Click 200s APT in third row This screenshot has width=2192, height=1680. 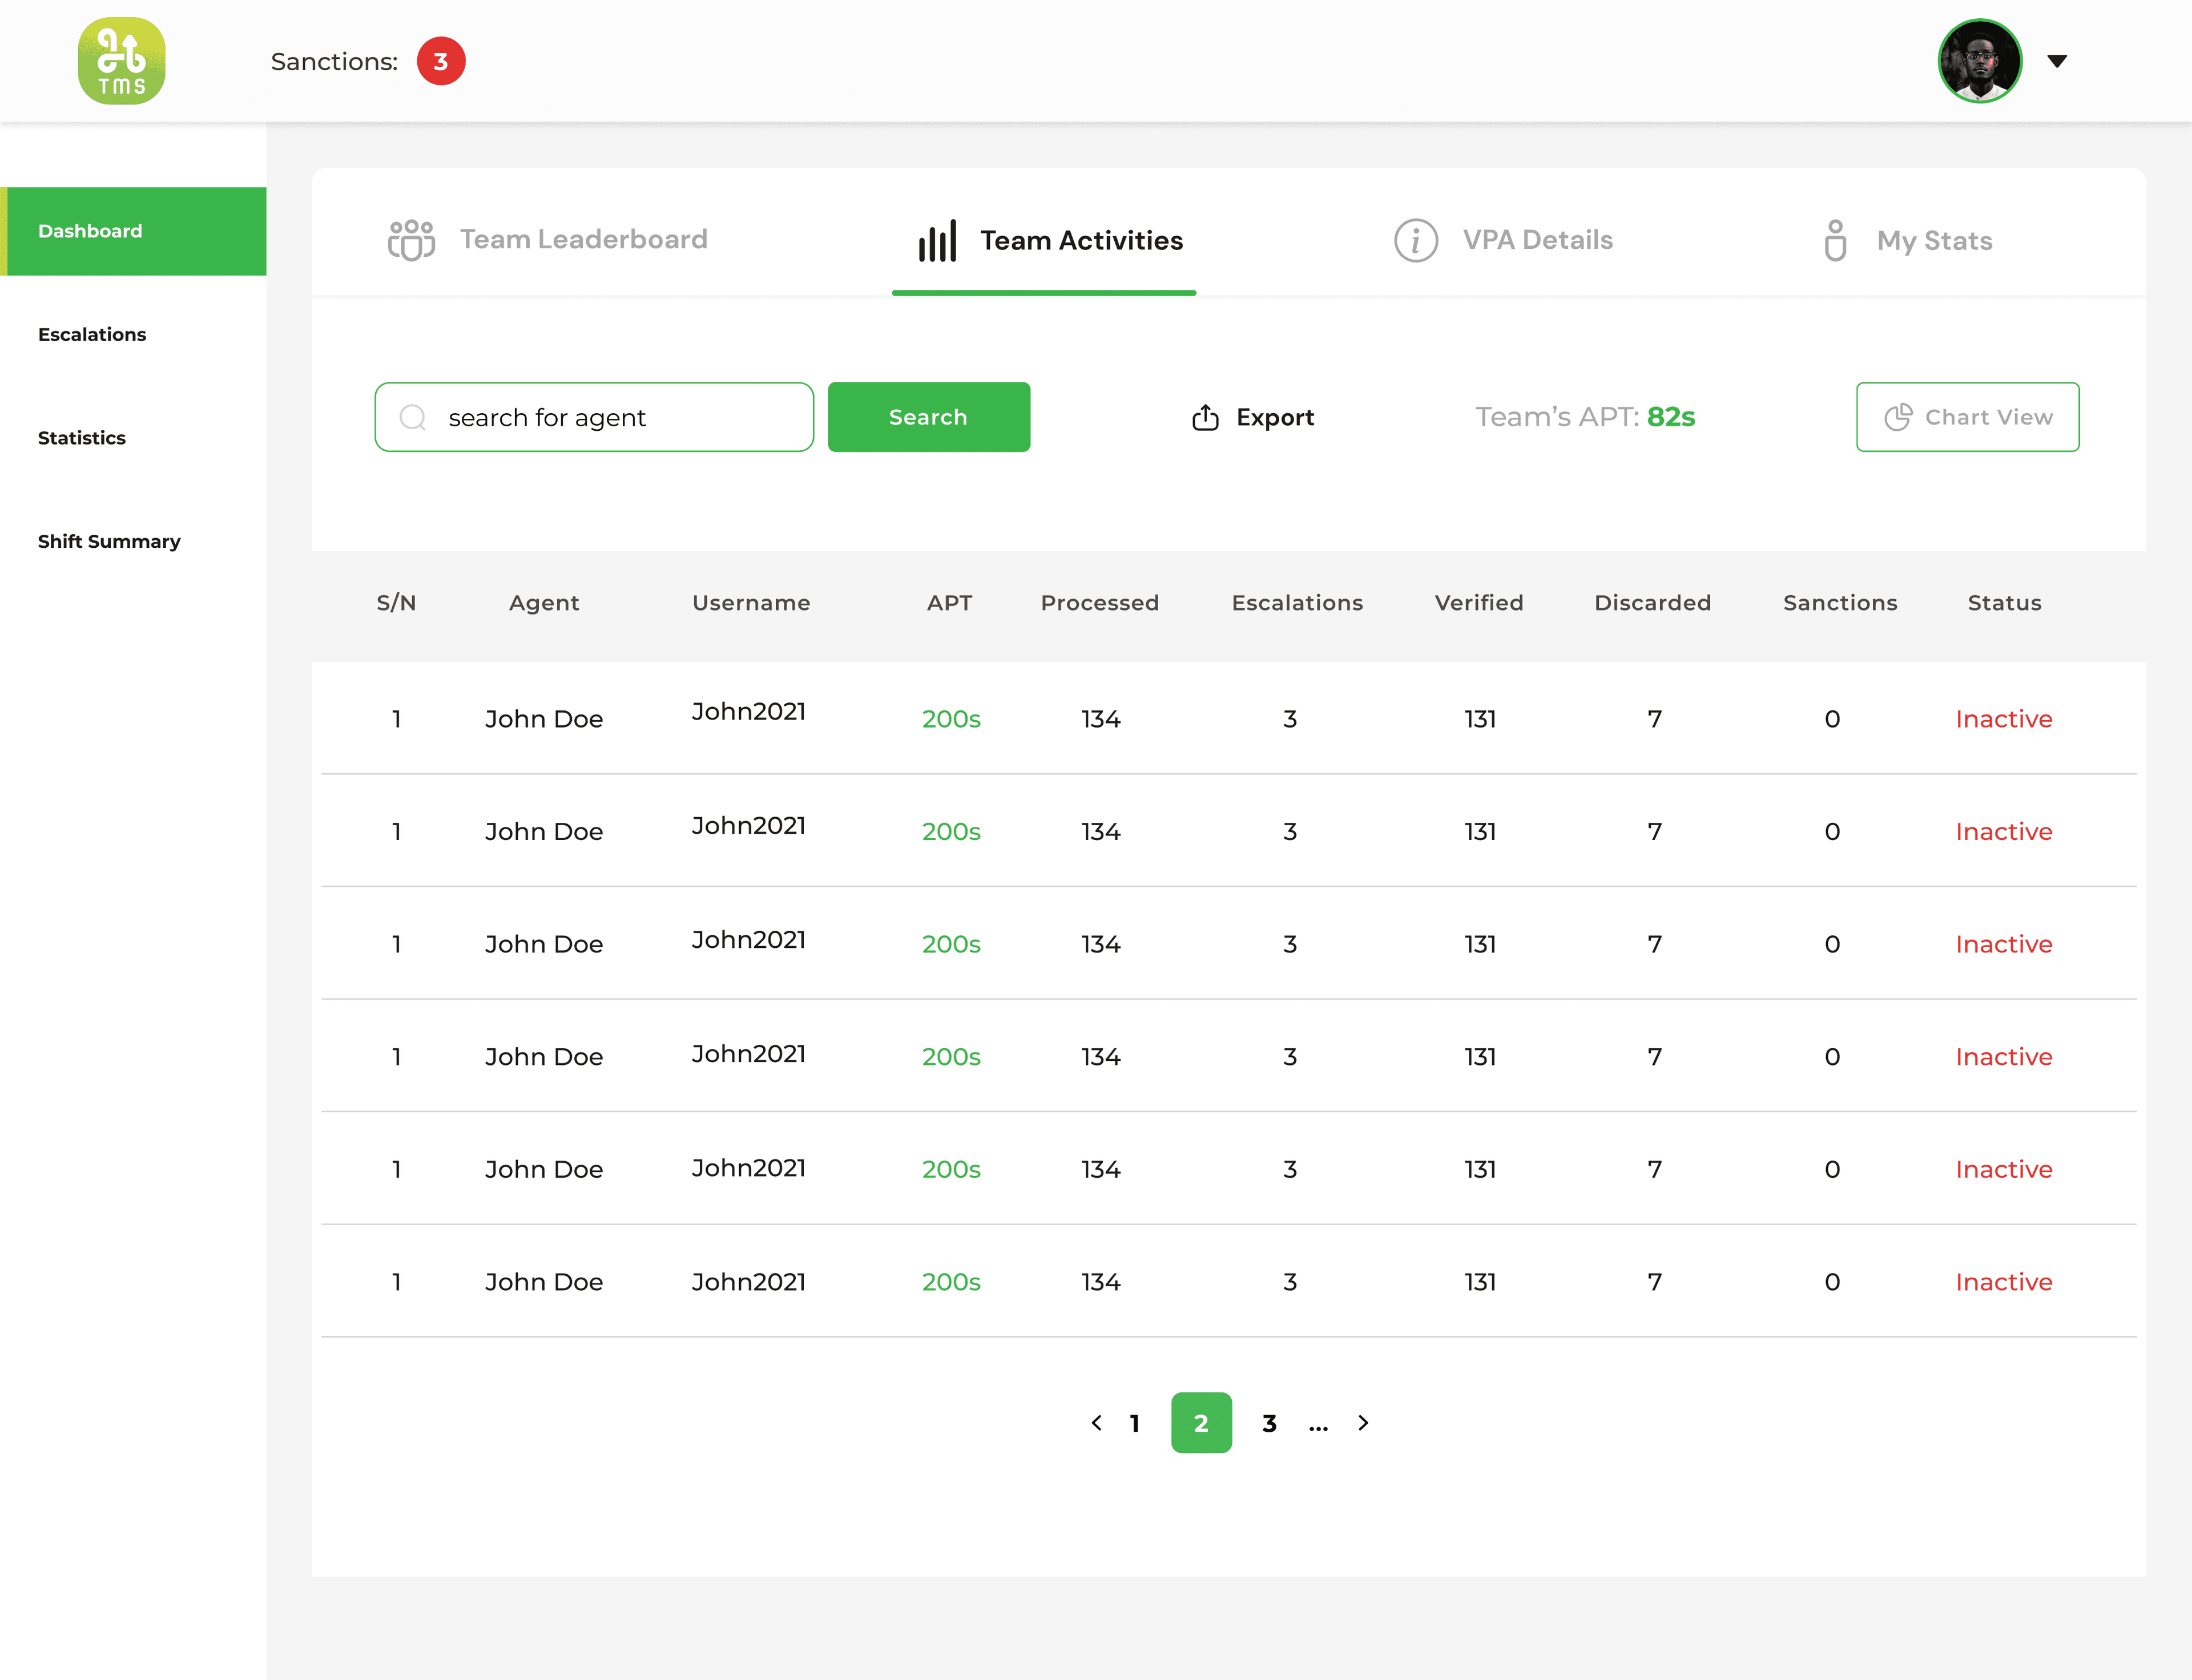click(950, 944)
